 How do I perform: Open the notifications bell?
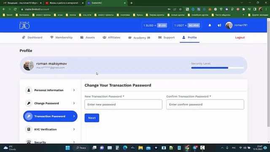tap(210, 25)
